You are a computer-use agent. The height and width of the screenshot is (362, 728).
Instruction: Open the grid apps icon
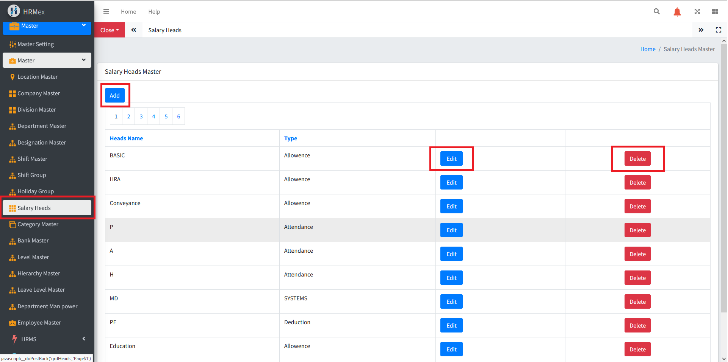pyautogui.click(x=715, y=11)
